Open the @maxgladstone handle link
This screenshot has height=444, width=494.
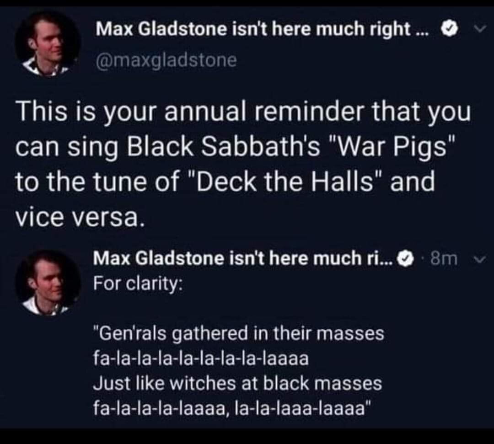(166, 59)
